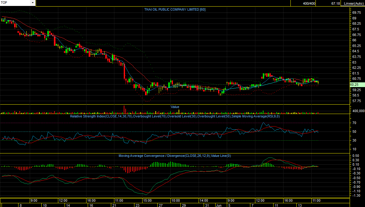This screenshot has height=207, width=365.
Task: Click the RSI 30 oversold axis label
Action: pyautogui.click(x=354, y=140)
